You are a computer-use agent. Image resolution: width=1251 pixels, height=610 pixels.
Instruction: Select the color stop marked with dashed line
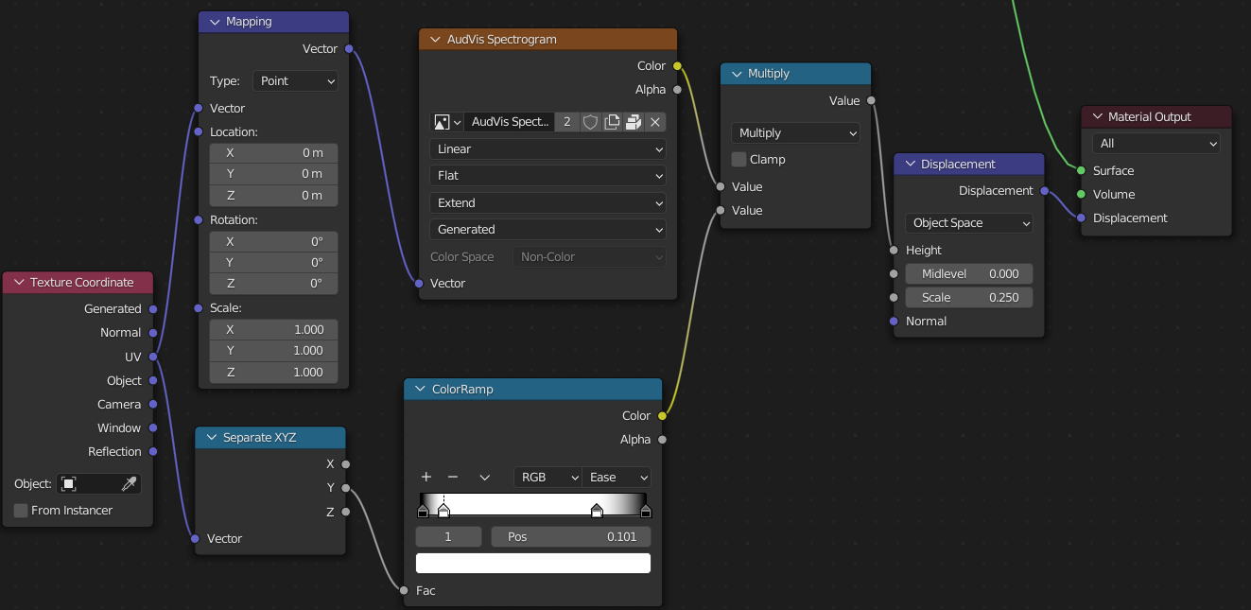point(443,511)
